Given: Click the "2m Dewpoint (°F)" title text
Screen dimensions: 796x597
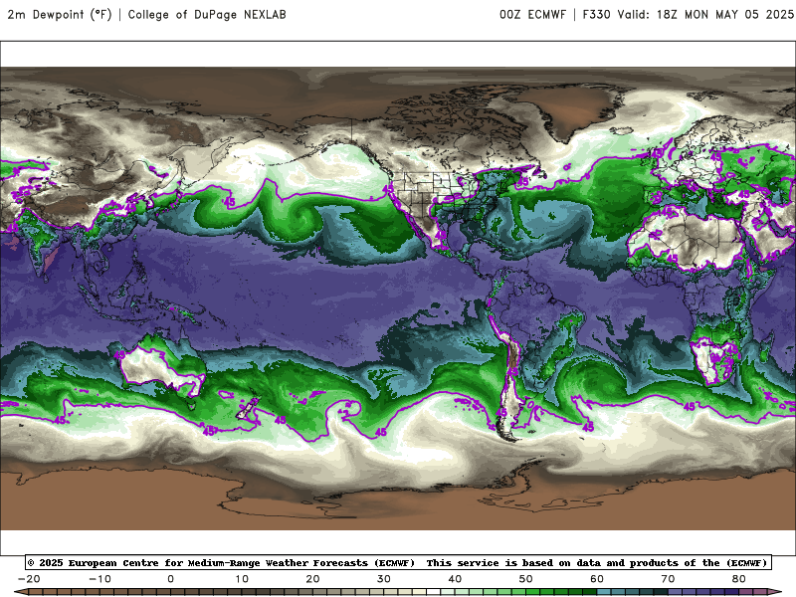Looking at the screenshot, I should [59, 14].
